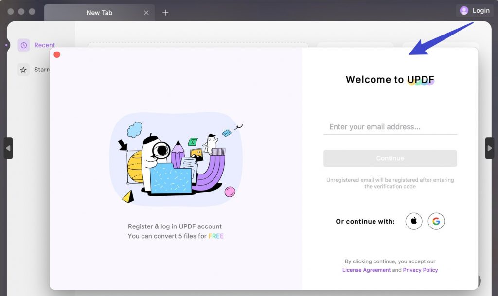The image size is (498, 296).
Task: Switch to the New Tab tab
Action: tap(99, 13)
